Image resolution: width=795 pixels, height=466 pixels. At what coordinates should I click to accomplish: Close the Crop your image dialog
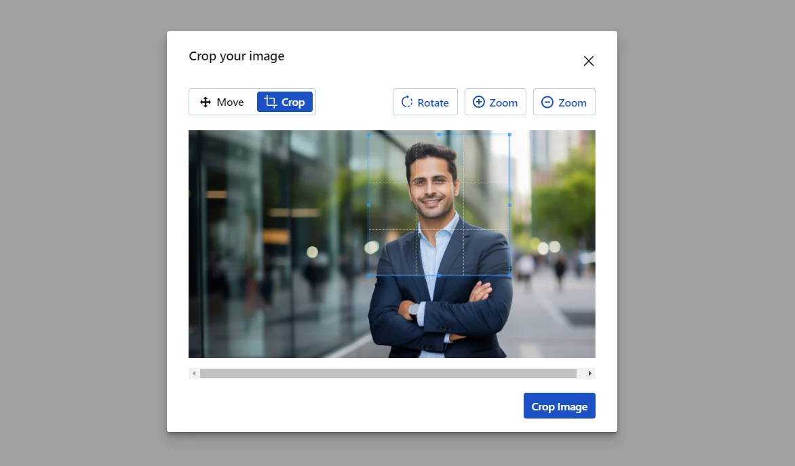tap(588, 61)
